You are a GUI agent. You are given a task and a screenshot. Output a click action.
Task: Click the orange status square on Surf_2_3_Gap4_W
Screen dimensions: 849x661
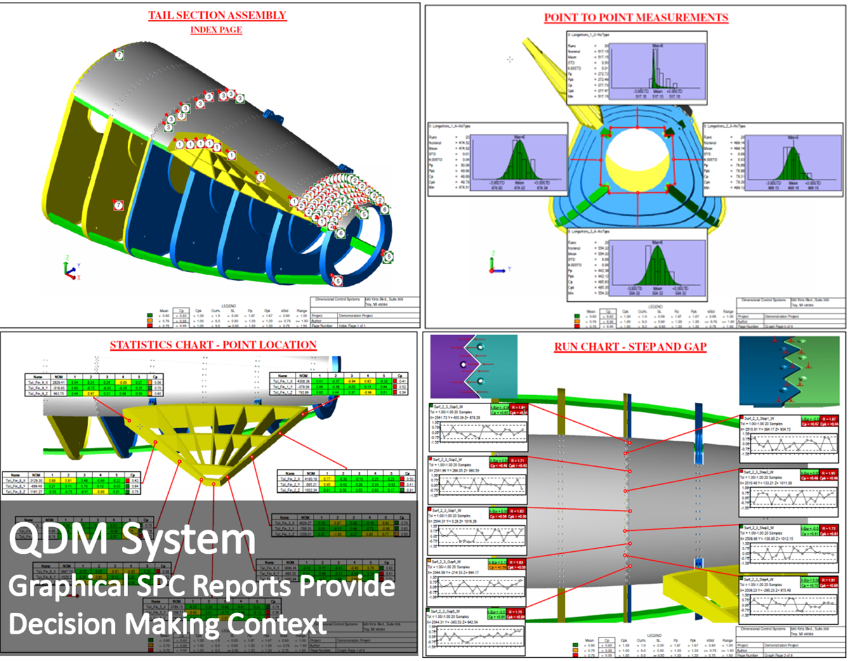[429, 560]
